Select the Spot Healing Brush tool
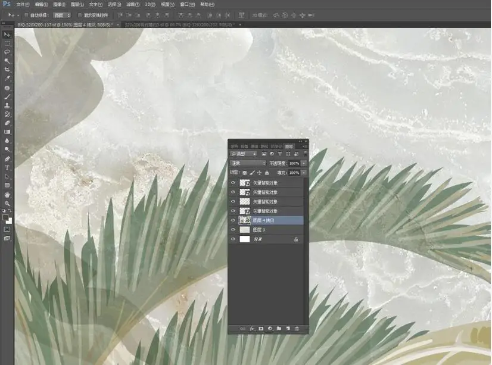Image resolution: width=492 pixels, height=365 pixels. click(7, 88)
